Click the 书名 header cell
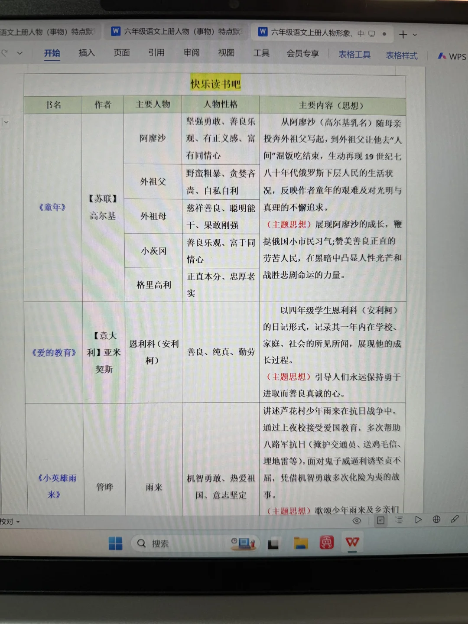 pyautogui.click(x=53, y=105)
